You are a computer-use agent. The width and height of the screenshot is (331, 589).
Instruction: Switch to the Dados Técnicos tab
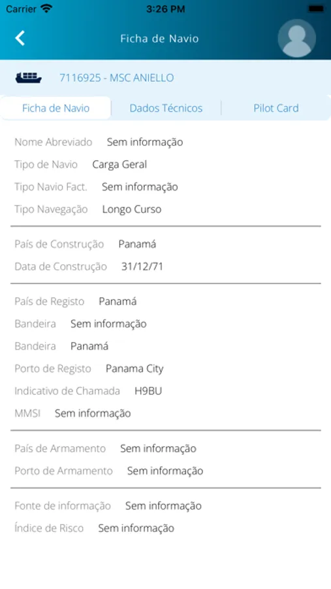(166, 108)
